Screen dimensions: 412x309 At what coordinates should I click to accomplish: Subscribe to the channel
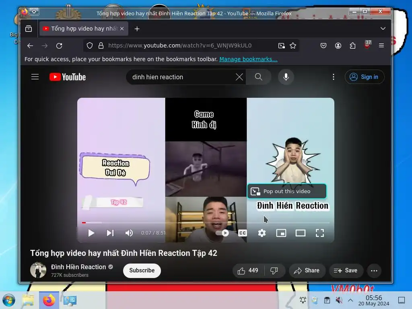(142, 271)
